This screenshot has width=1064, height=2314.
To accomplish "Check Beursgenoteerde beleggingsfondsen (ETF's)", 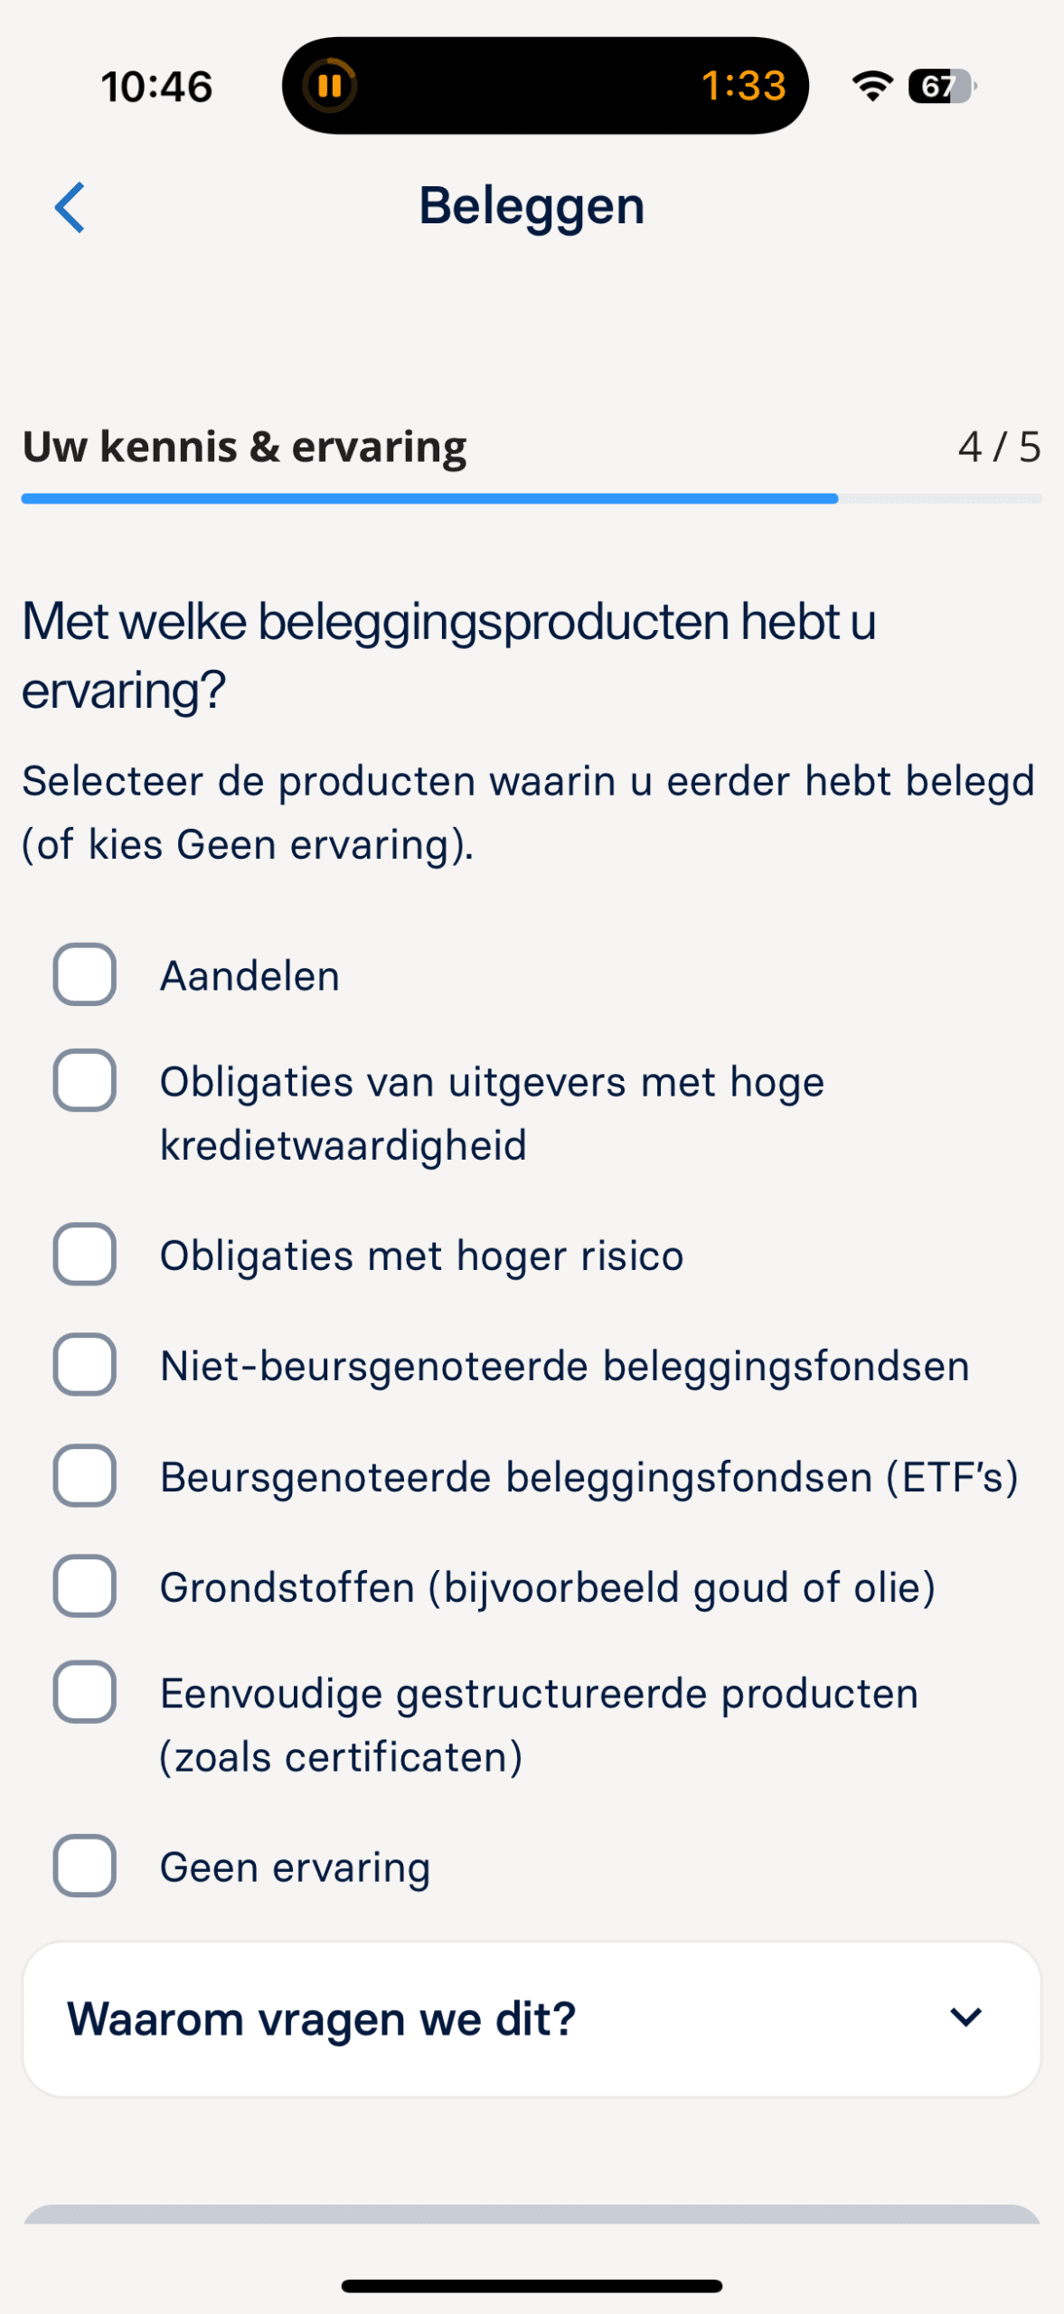I will [x=85, y=1475].
